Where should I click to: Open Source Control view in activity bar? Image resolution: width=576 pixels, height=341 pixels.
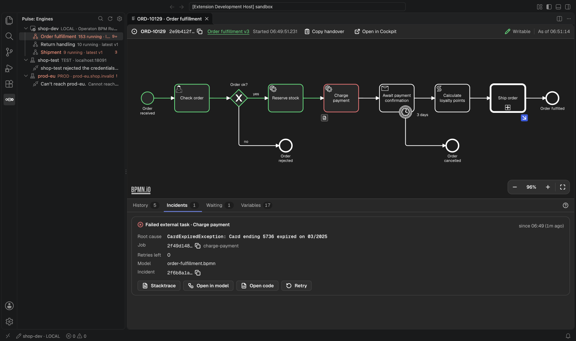[x=9, y=52]
